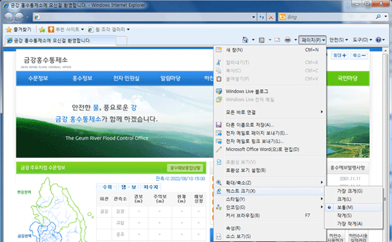This screenshot has height=242, width=392.
Task: Open the Print button dropdown arrow
Action: point(295,40)
